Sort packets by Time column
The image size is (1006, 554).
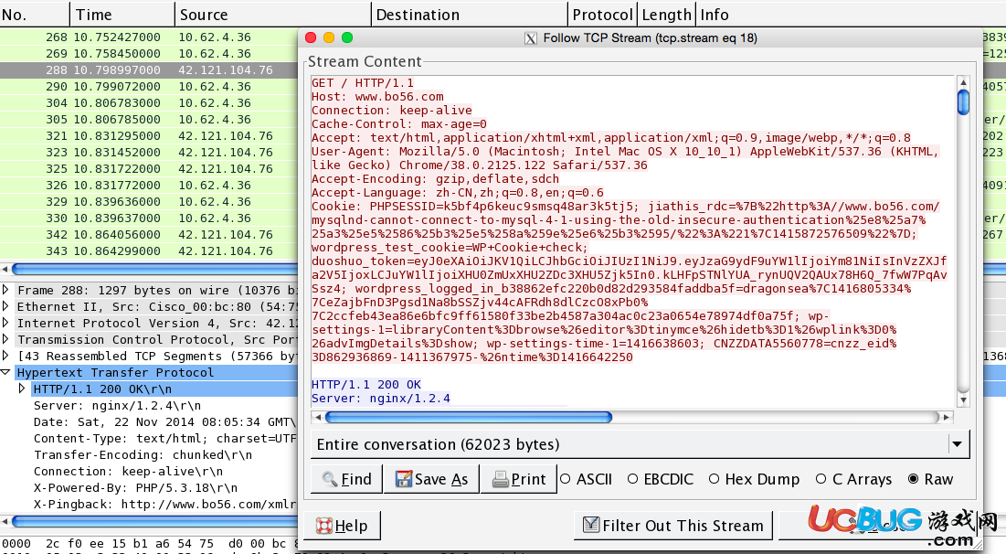[x=122, y=14]
